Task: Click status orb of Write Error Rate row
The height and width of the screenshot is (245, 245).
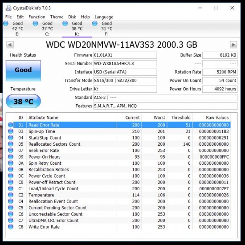Action: pos(11,227)
